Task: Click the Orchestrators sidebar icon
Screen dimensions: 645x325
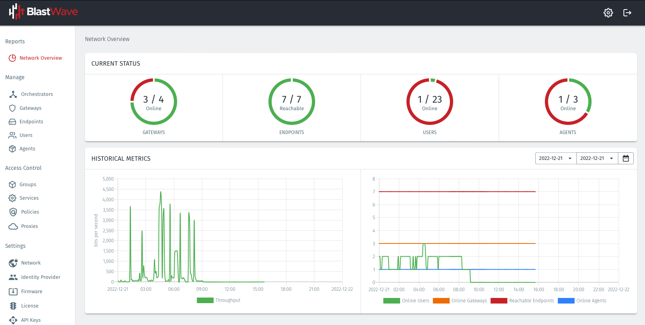Action: [13, 94]
